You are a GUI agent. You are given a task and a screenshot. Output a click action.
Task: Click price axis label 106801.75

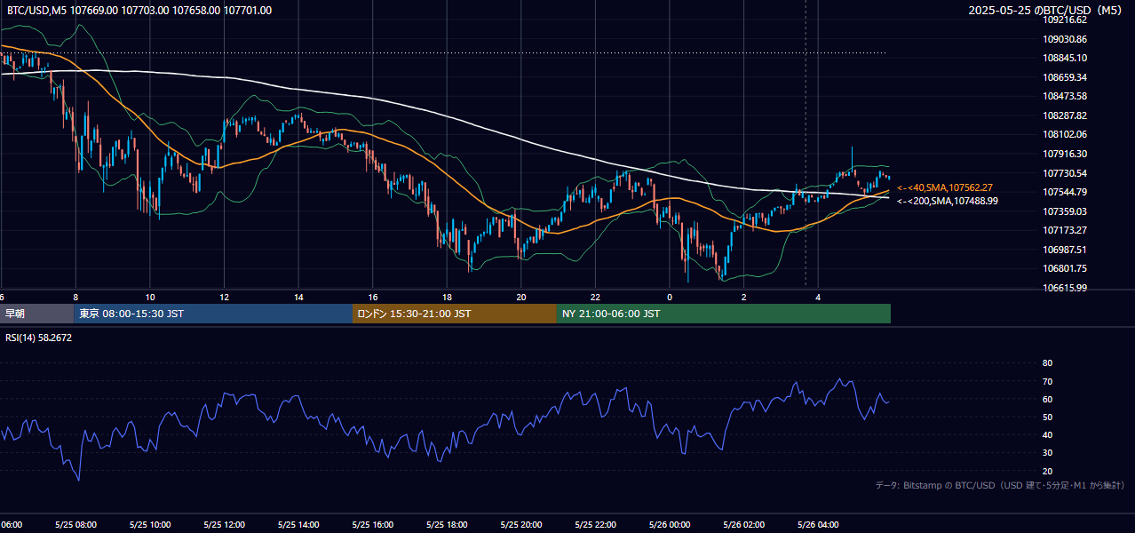[1065, 268]
